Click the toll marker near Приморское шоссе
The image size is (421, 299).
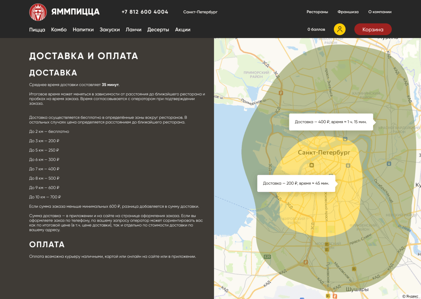[x=281, y=93]
